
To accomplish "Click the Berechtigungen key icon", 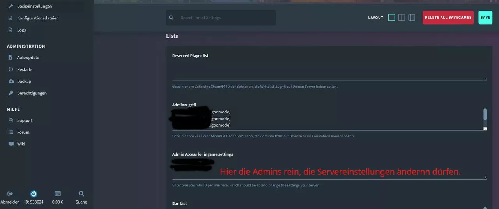I will coord(11,93).
